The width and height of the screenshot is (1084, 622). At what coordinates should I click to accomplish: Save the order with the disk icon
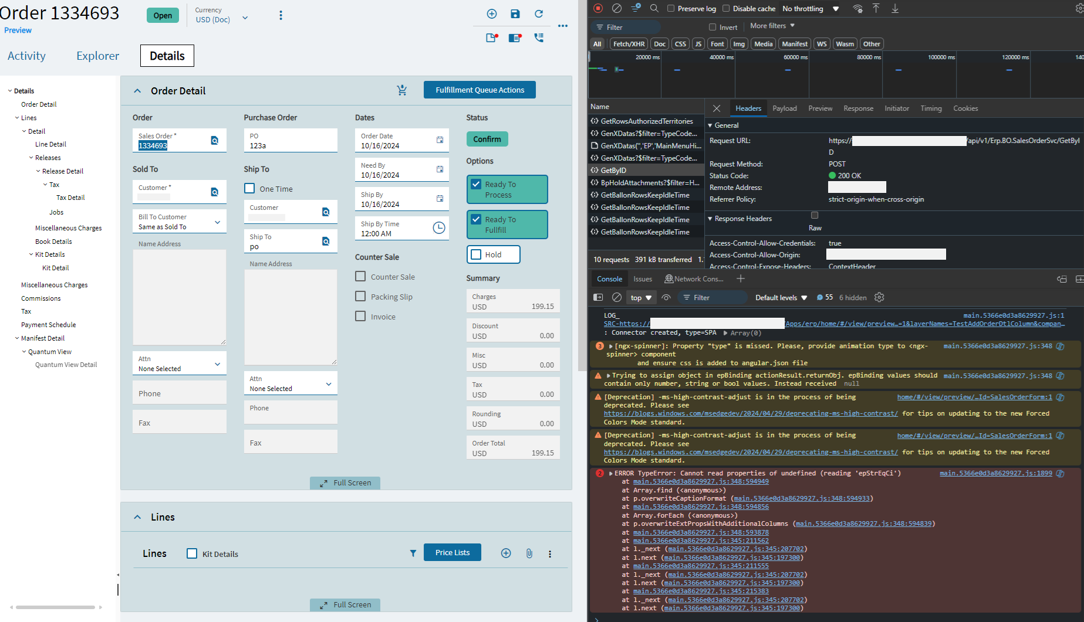[515, 14]
